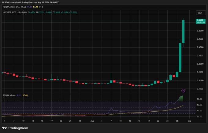Screen dimensions: 208x133
Task: Click the 0.5000 price axis label
Action: 200,31
